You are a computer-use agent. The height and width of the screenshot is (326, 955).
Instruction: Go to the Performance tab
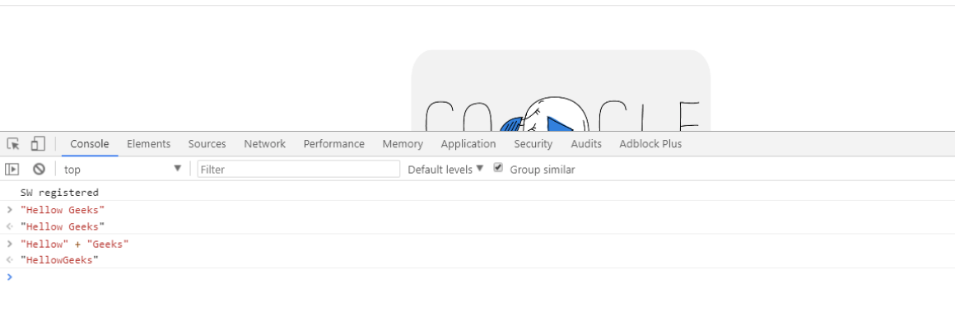pyautogui.click(x=333, y=144)
